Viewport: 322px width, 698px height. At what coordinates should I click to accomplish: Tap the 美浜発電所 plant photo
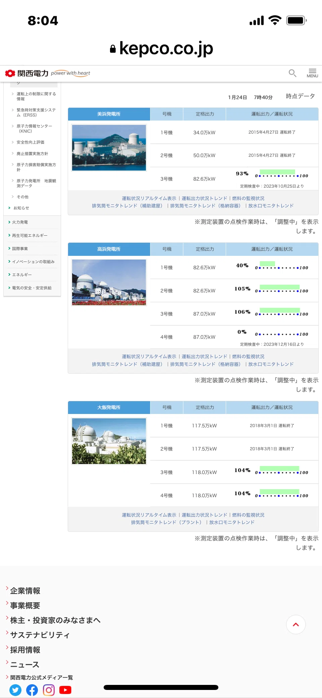point(109,148)
